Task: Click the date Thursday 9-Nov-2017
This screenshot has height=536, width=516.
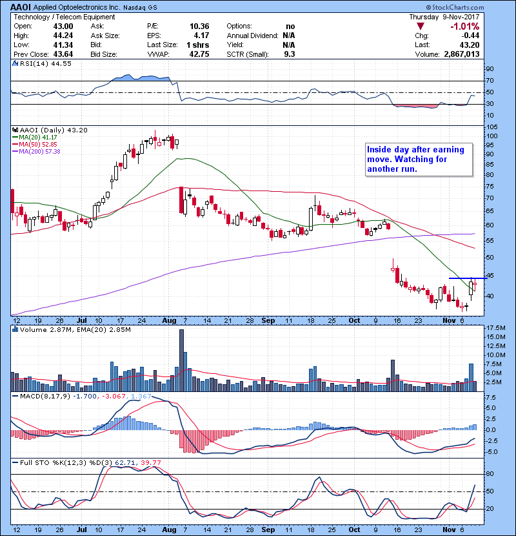Action: pyautogui.click(x=444, y=17)
